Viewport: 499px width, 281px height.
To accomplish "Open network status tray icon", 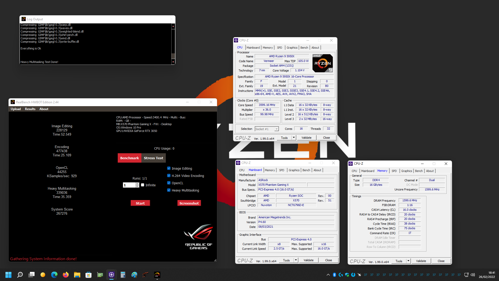I will [467, 275].
